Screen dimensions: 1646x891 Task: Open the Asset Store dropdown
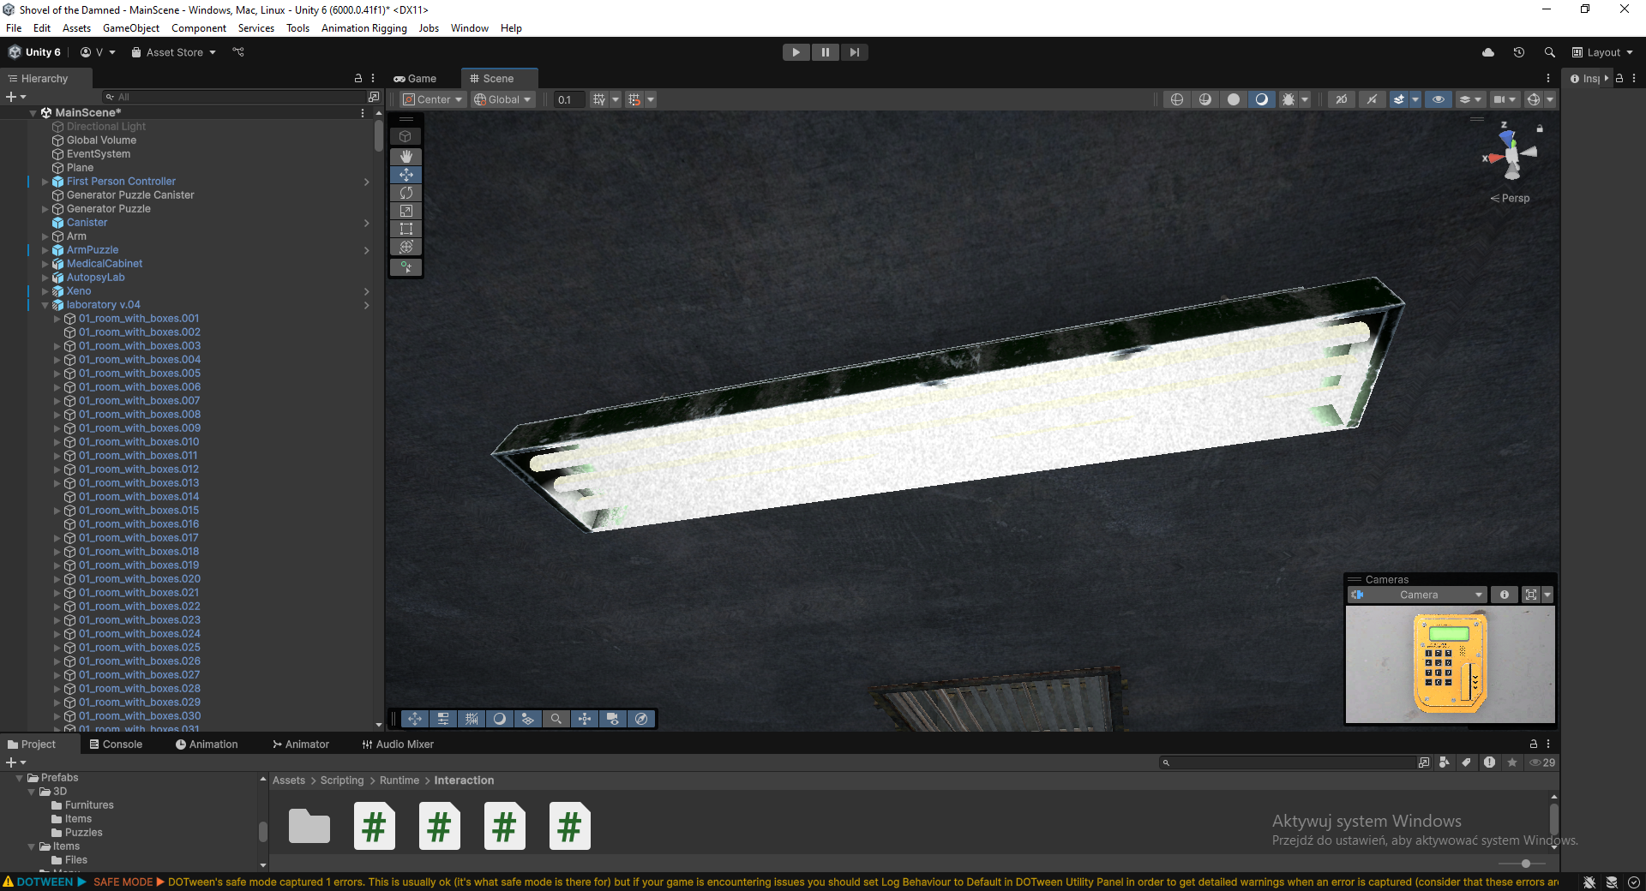[174, 52]
